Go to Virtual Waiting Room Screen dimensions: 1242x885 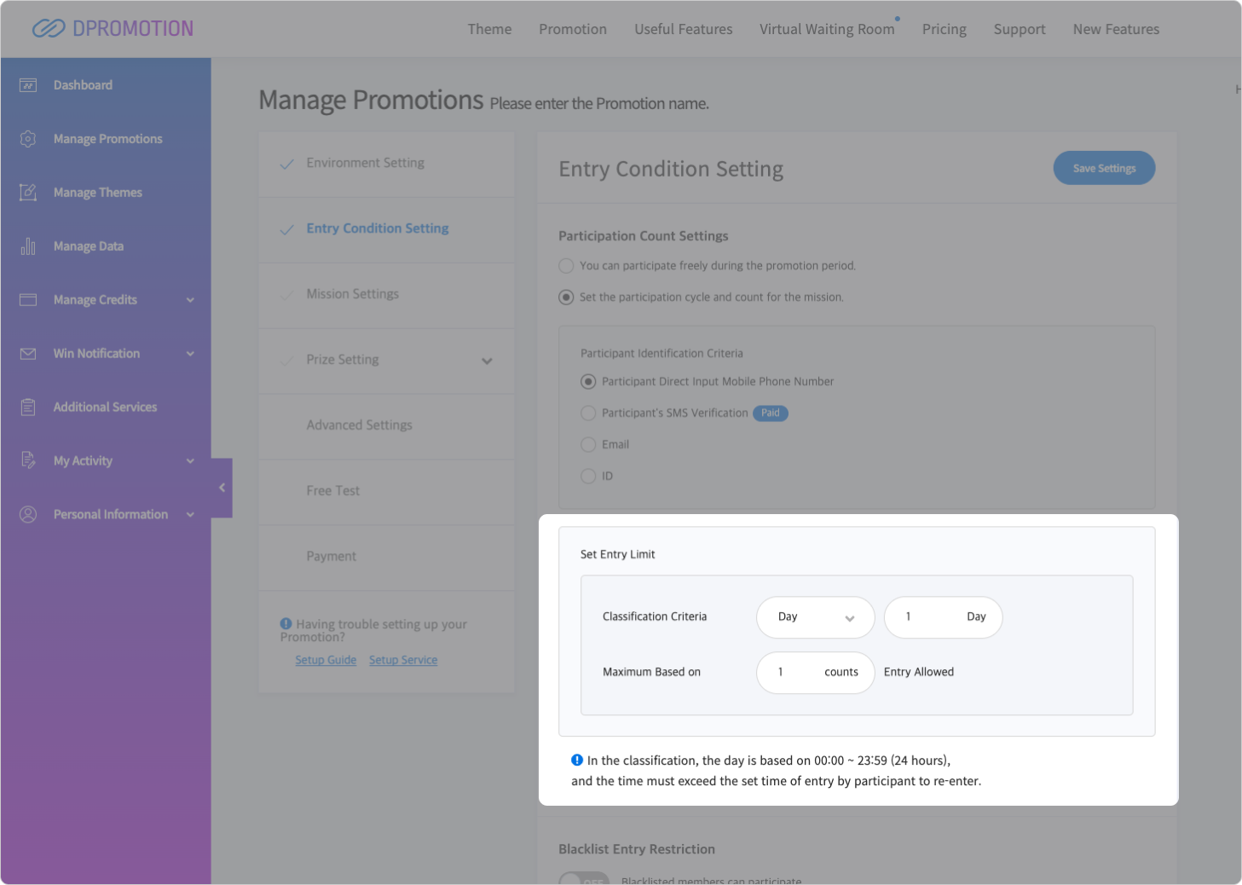point(827,29)
